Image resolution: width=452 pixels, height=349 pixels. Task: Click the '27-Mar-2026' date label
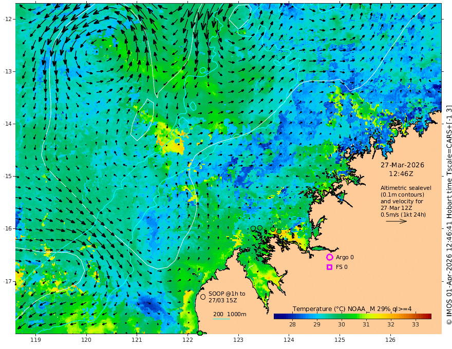coord(402,165)
